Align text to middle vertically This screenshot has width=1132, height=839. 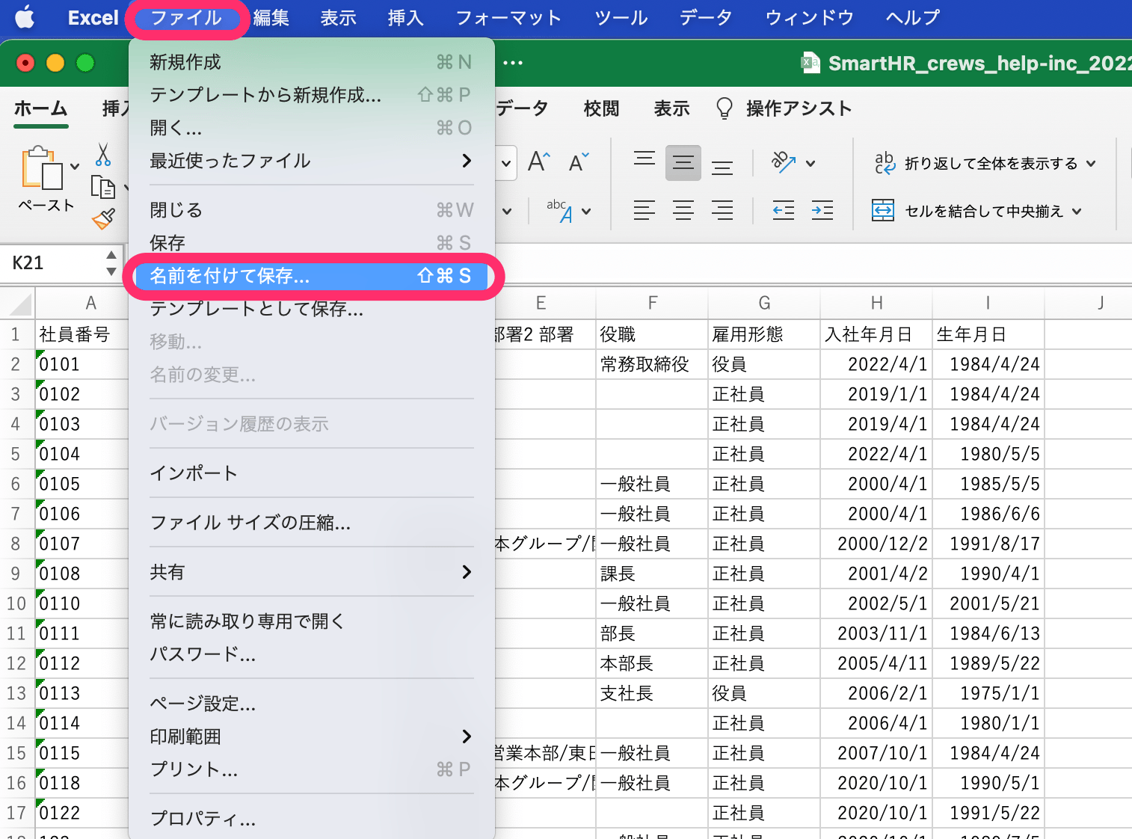683,162
